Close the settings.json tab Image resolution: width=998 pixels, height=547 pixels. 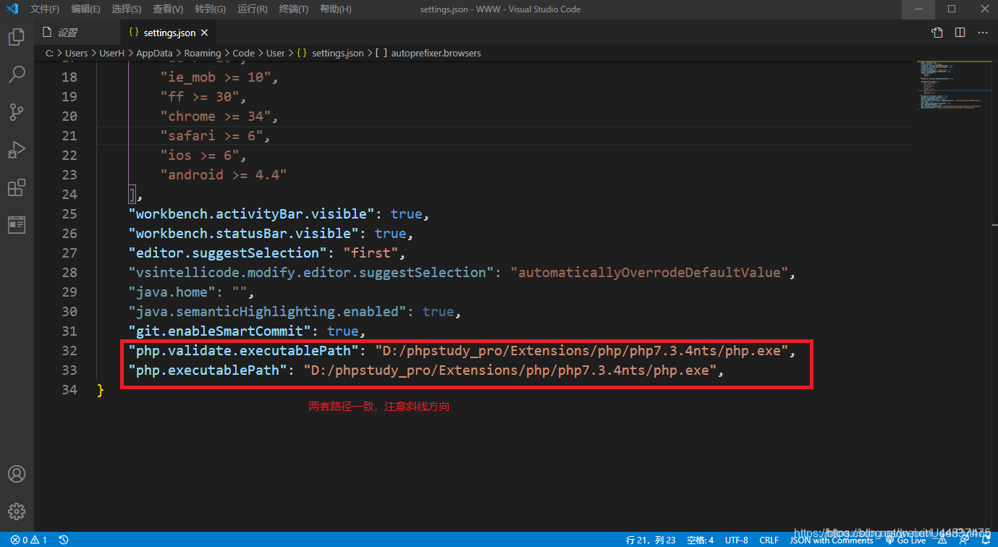(205, 33)
